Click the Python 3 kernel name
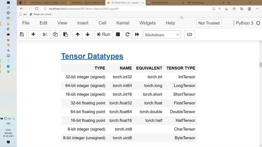This screenshot has height=147, width=262. point(244,23)
